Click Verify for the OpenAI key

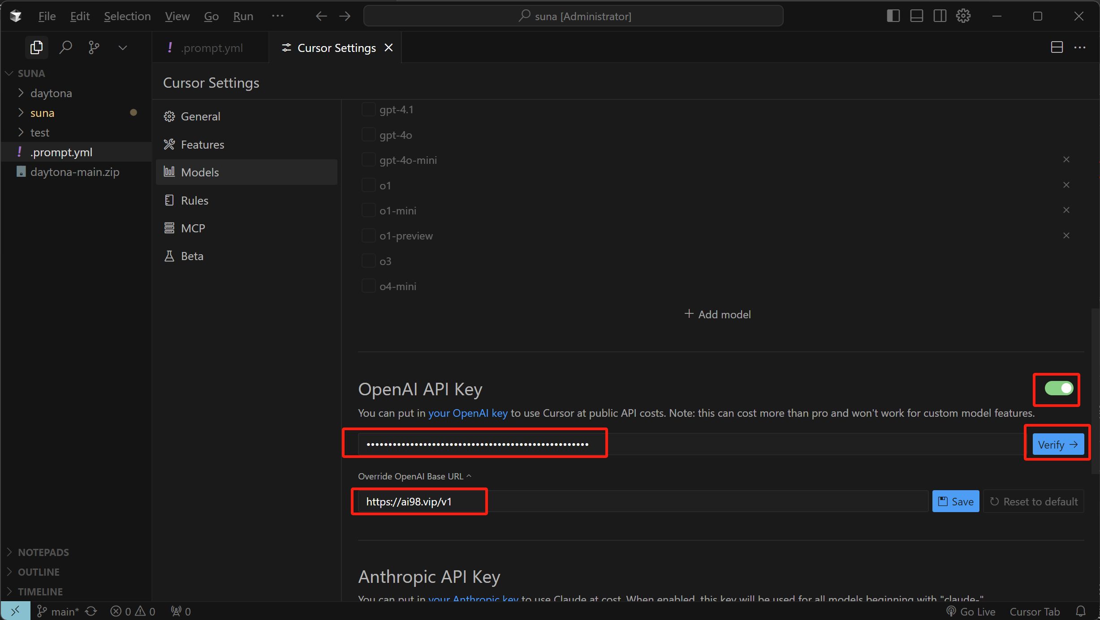[x=1058, y=445]
